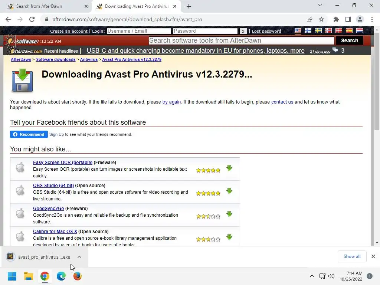380x285 pixels.
Task: Open Chrome three-dot menu
Action: tap(372, 19)
